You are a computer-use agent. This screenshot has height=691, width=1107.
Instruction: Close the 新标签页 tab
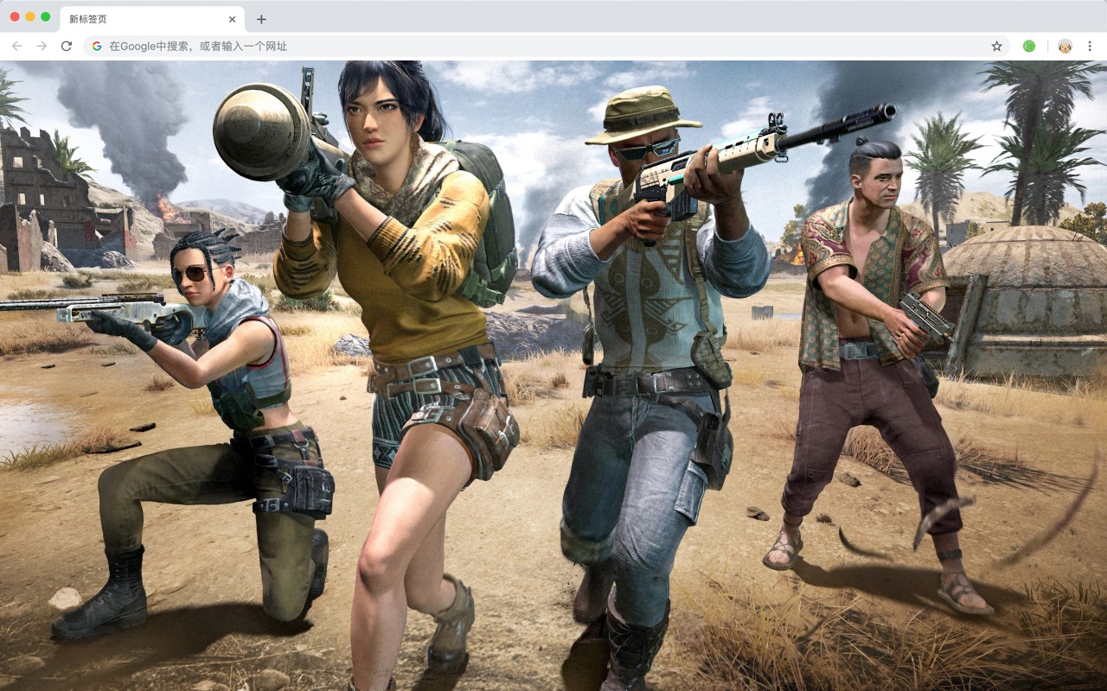tap(232, 19)
